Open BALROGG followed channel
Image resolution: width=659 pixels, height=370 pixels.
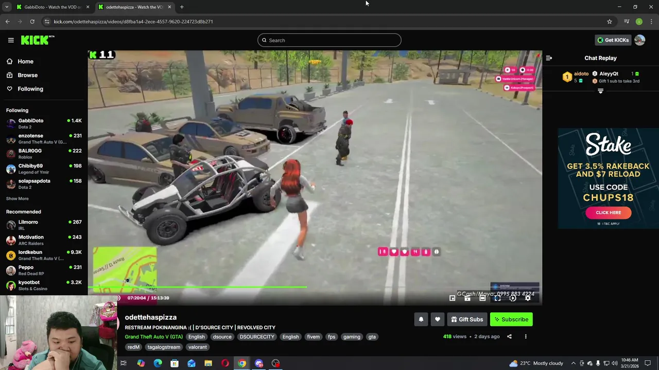pos(44,154)
